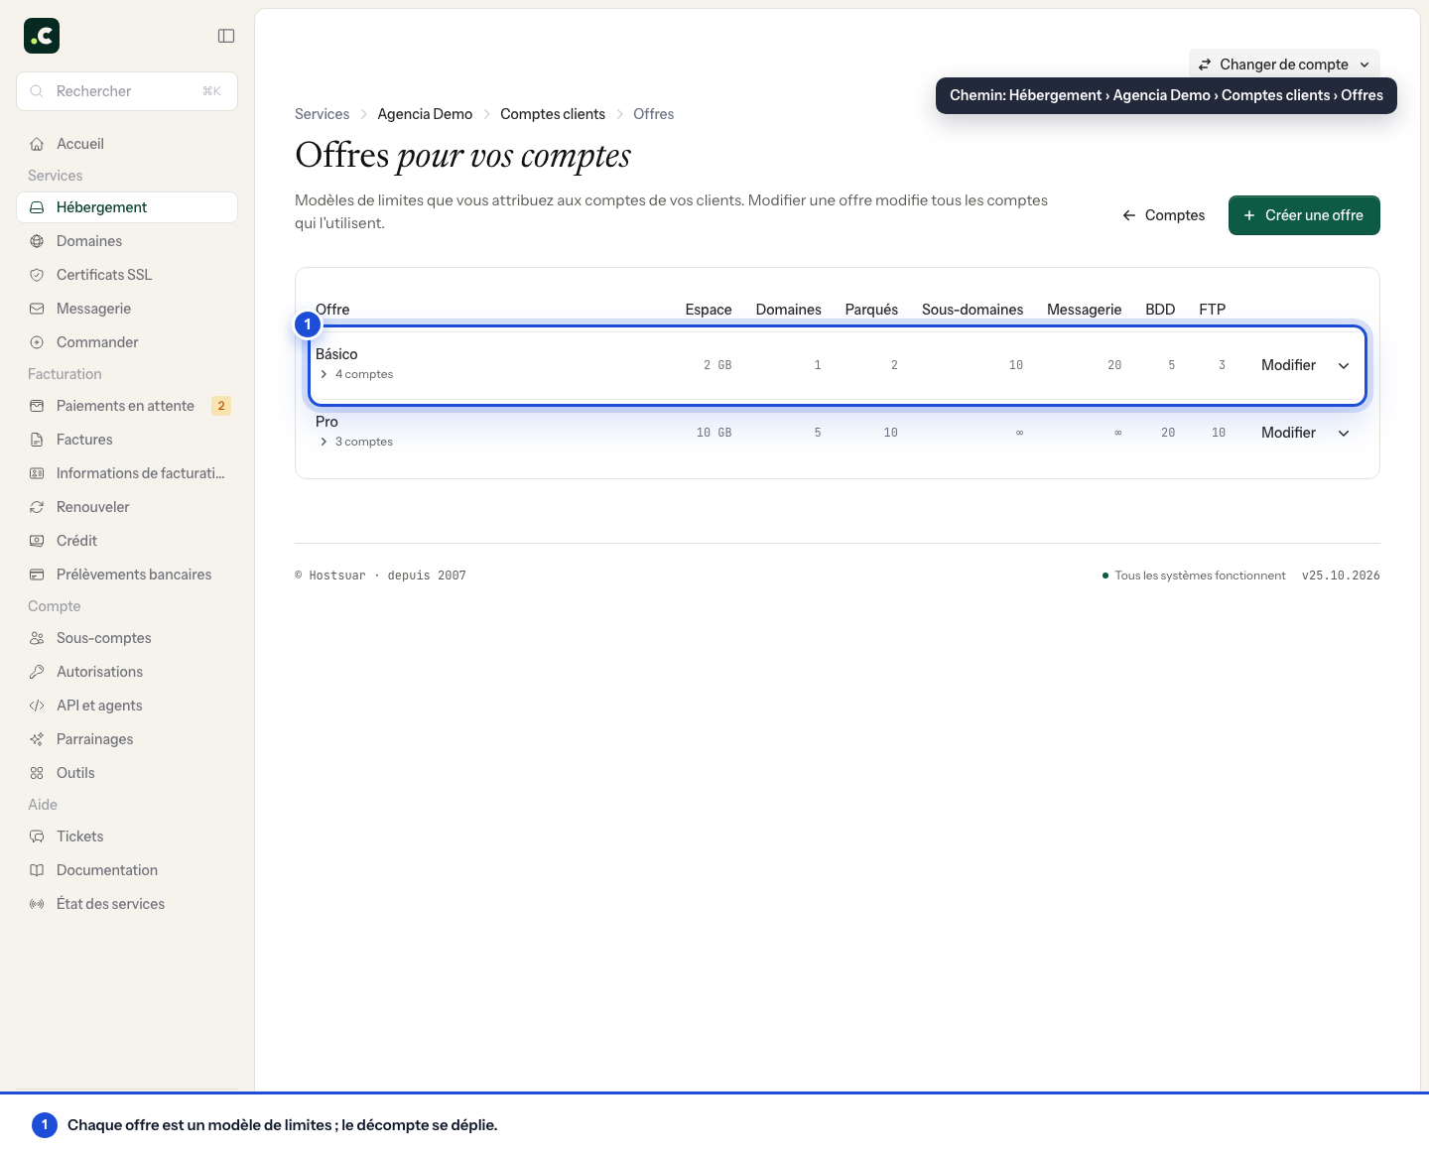Open the Changer de compte dropdown
Image resolution: width=1429 pixels, height=1155 pixels.
1284,64
